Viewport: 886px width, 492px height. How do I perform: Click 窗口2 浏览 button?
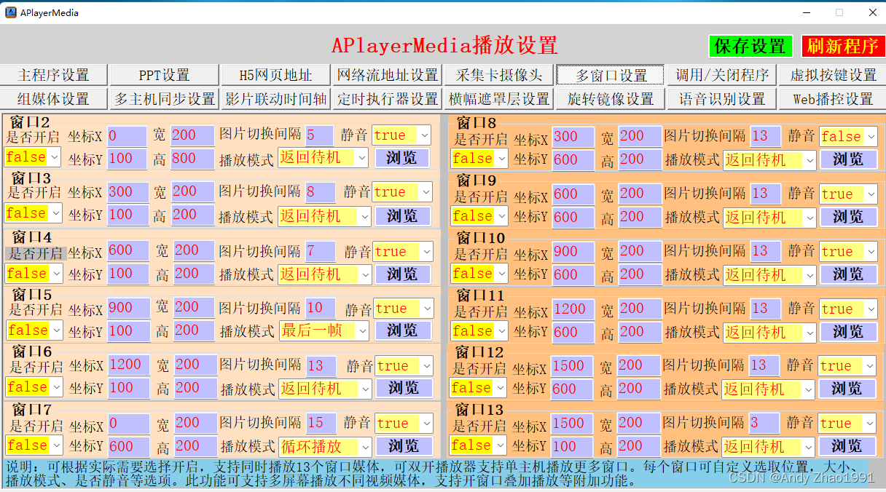pos(402,158)
